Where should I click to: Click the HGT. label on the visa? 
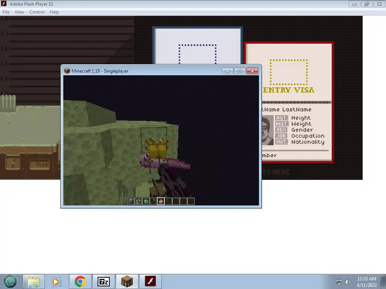point(282,118)
